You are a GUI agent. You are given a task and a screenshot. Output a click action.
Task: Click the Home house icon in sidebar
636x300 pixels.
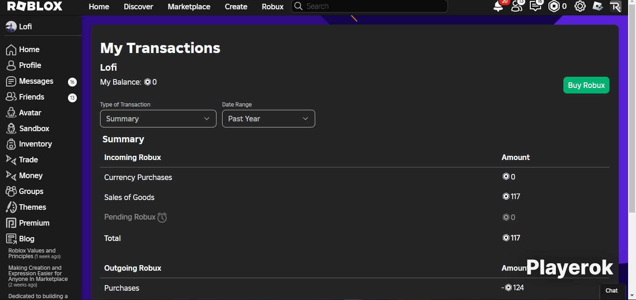[x=11, y=50]
